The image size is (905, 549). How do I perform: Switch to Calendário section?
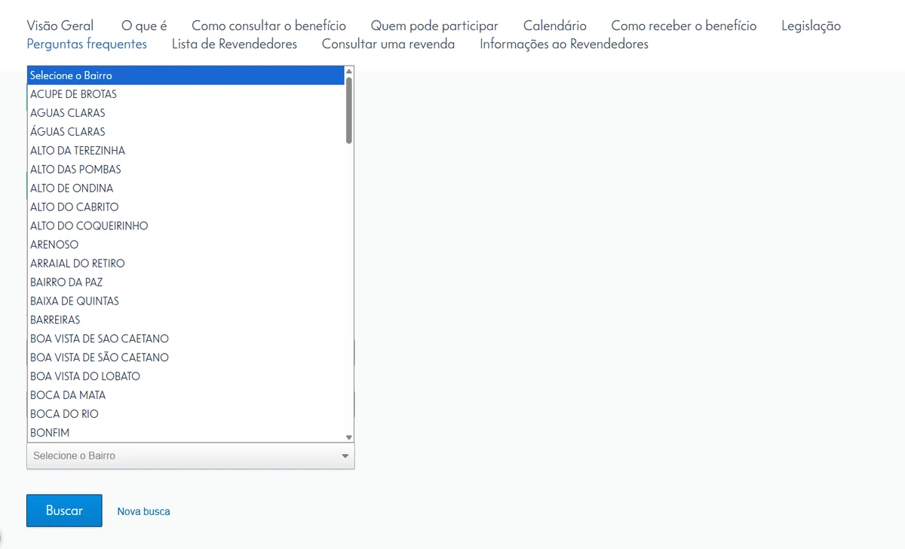pos(554,26)
